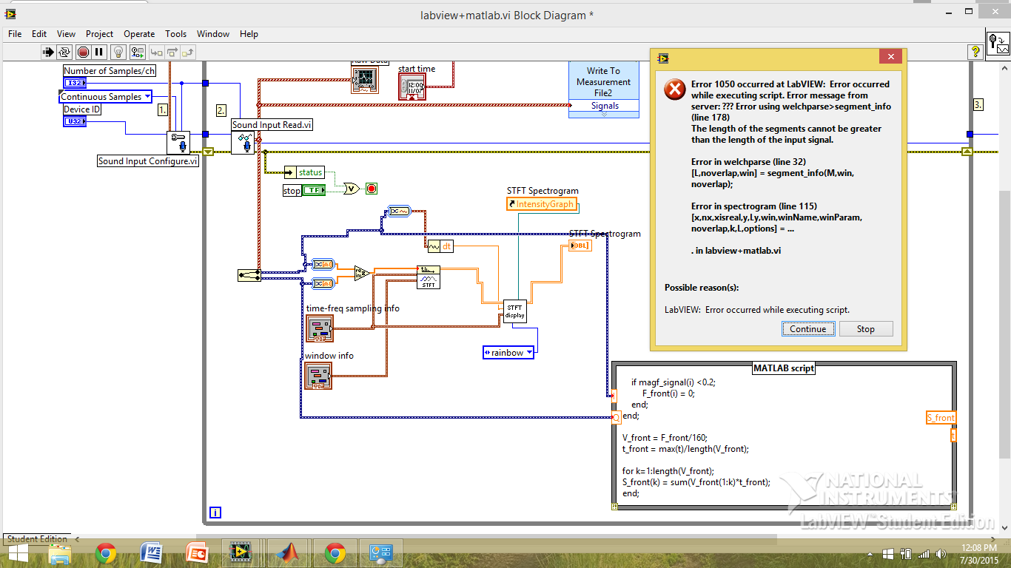The width and height of the screenshot is (1011, 568).
Task: Open the Project menu
Action: [99, 34]
